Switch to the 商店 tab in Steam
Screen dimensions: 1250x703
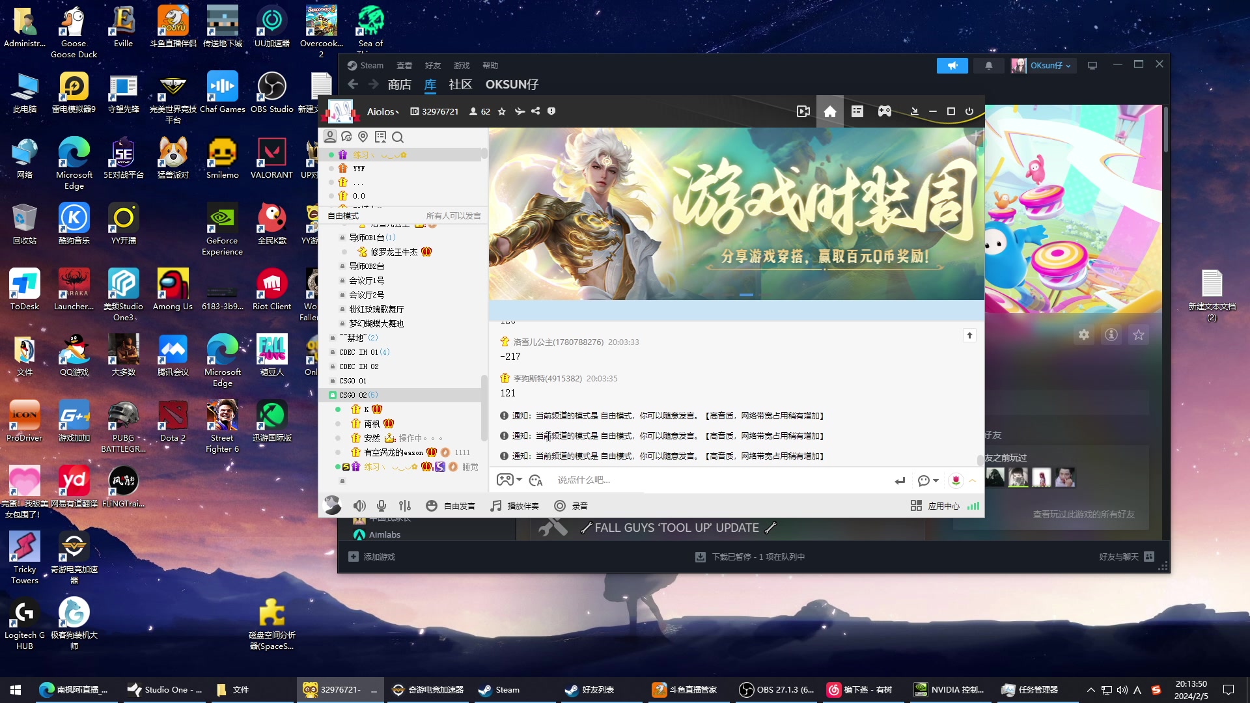(399, 85)
